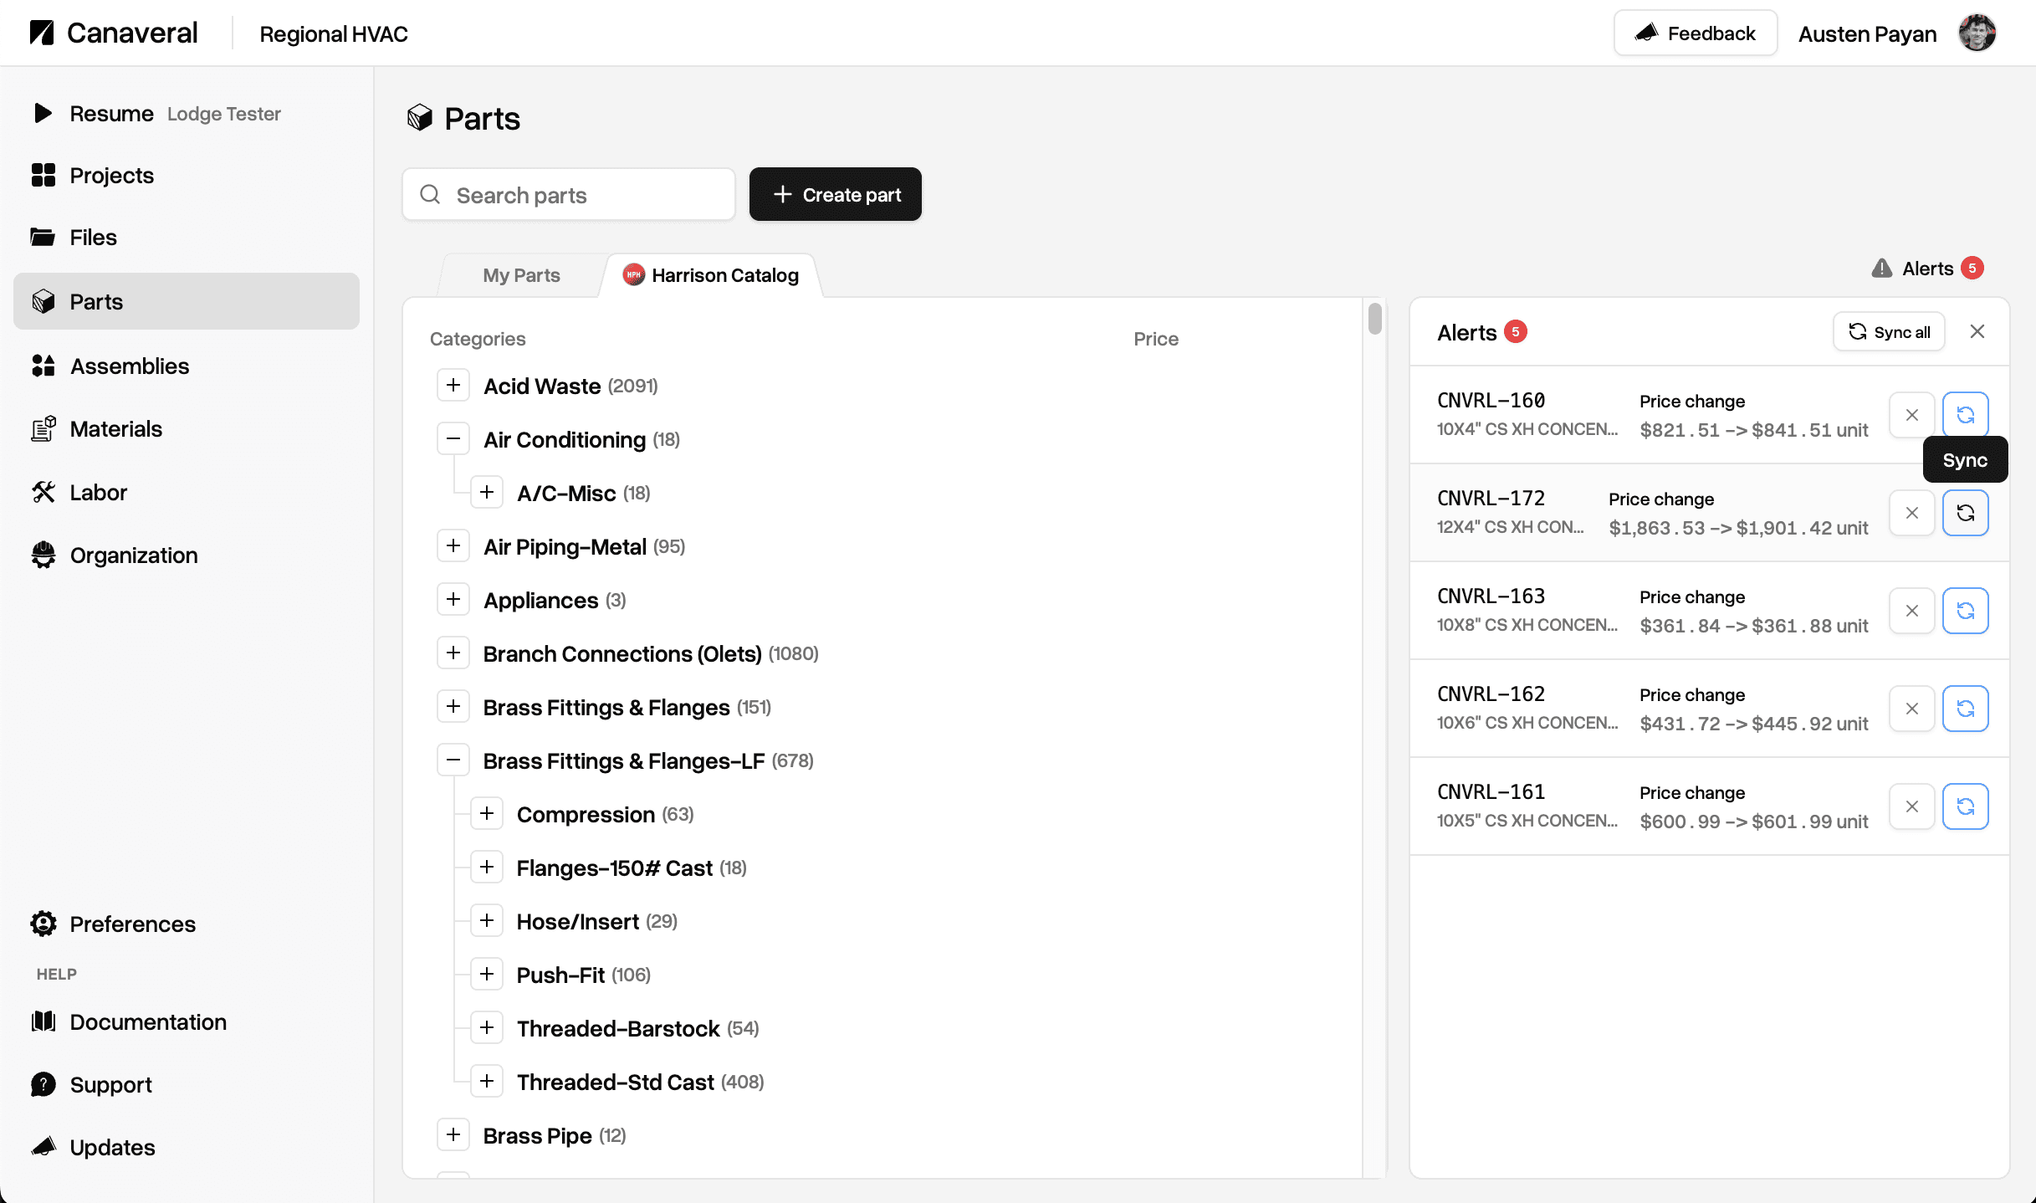This screenshot has width=2036, height=1203.
Task: Click the Canaveral logo icon
Action: (x=42, y=33)
